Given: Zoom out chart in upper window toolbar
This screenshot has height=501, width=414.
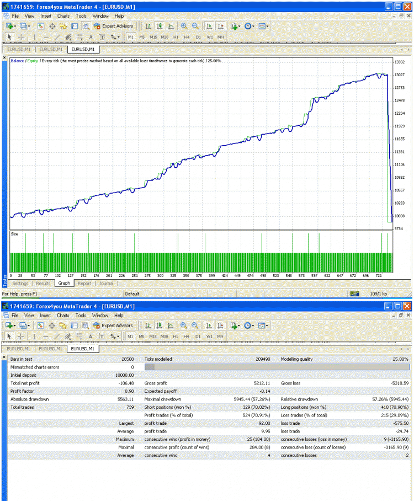Looking at the screenshot, I should pos(195,26).
